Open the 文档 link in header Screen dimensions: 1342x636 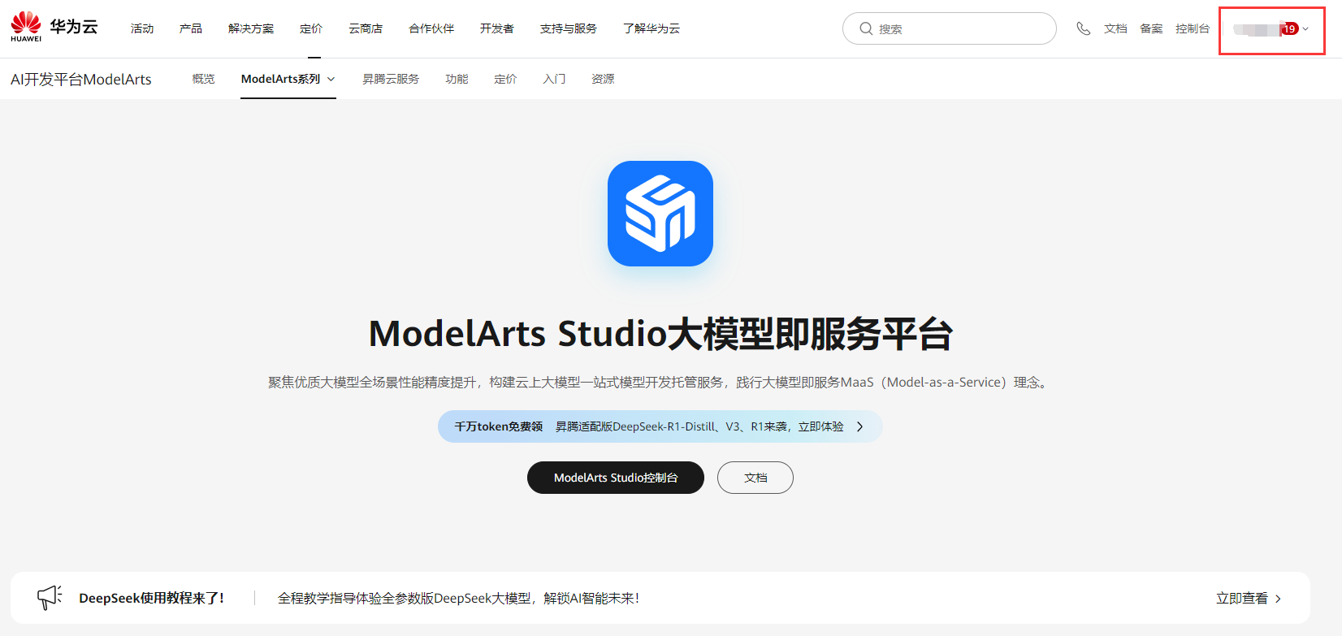1115,28
